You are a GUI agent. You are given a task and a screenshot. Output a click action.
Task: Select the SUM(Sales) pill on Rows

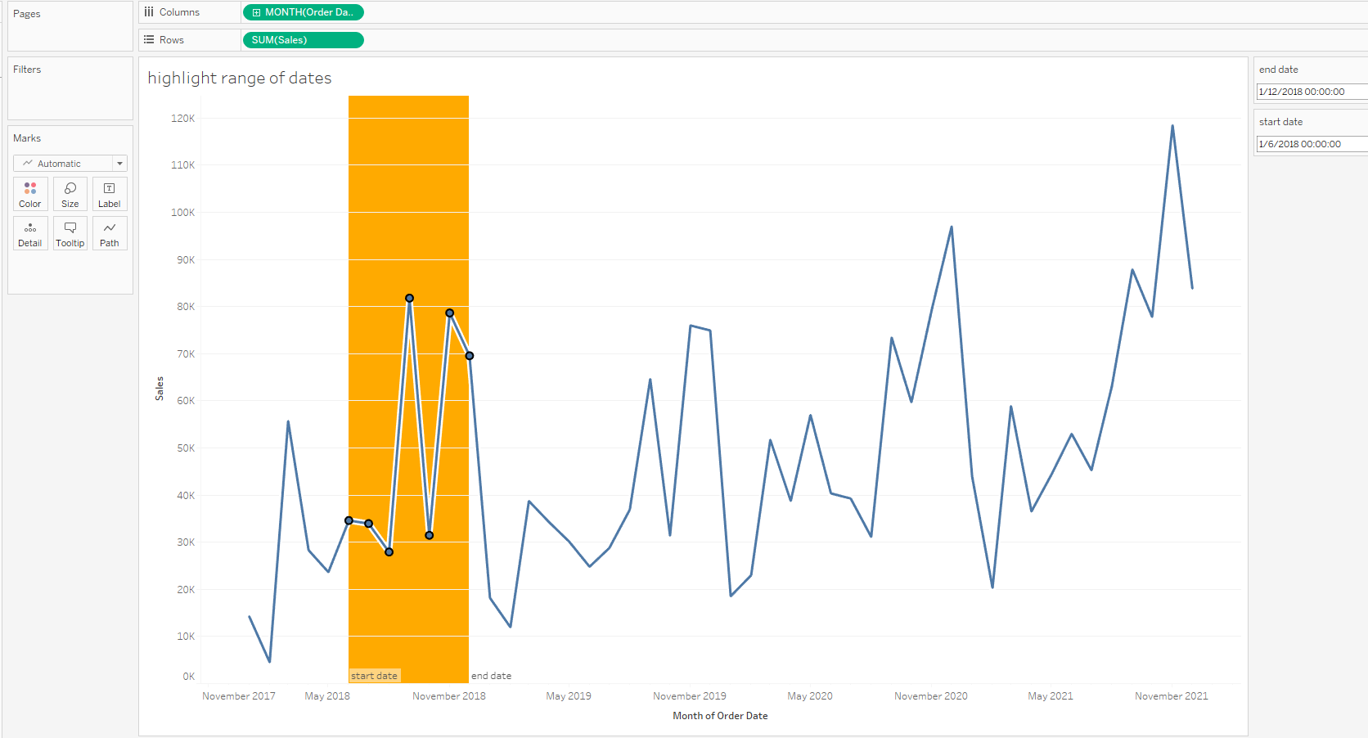303,39
